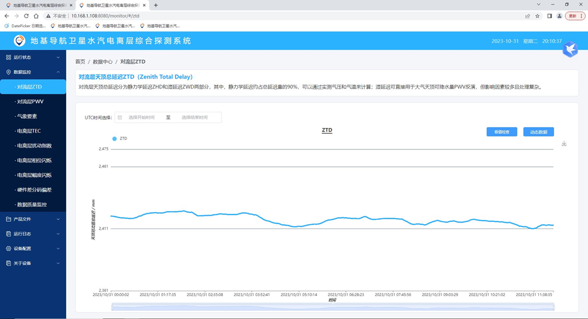Switch to the first browser tab
588x319 pixels.
pyautogui.click(x=39, y=5)
